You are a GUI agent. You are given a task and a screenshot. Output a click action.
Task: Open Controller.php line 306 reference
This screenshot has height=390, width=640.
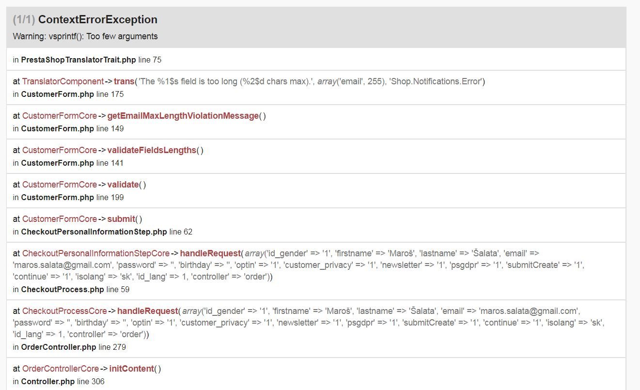(x=47, y=382)
